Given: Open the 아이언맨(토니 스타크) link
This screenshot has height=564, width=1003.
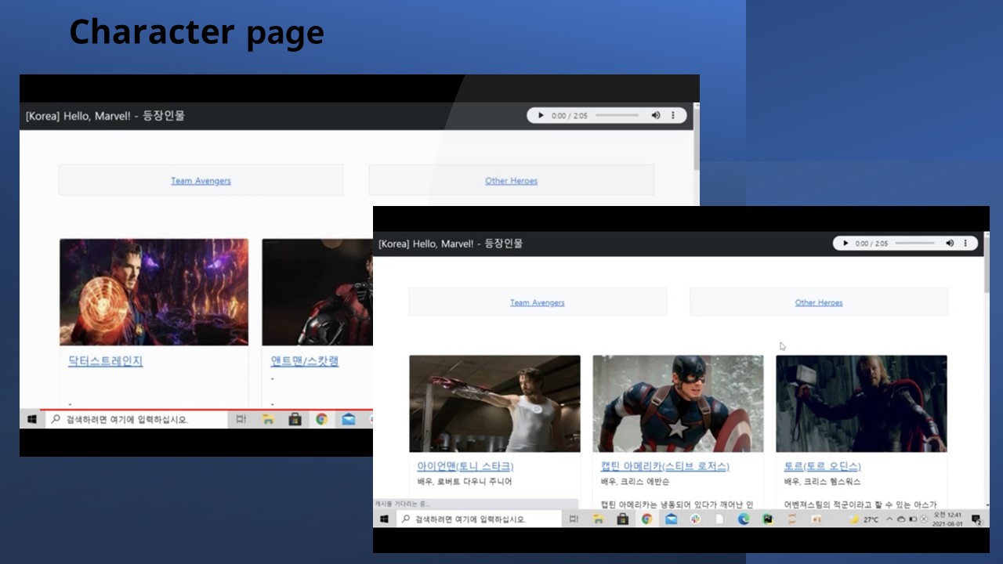Looking at the screenshot, I should 465,467.
